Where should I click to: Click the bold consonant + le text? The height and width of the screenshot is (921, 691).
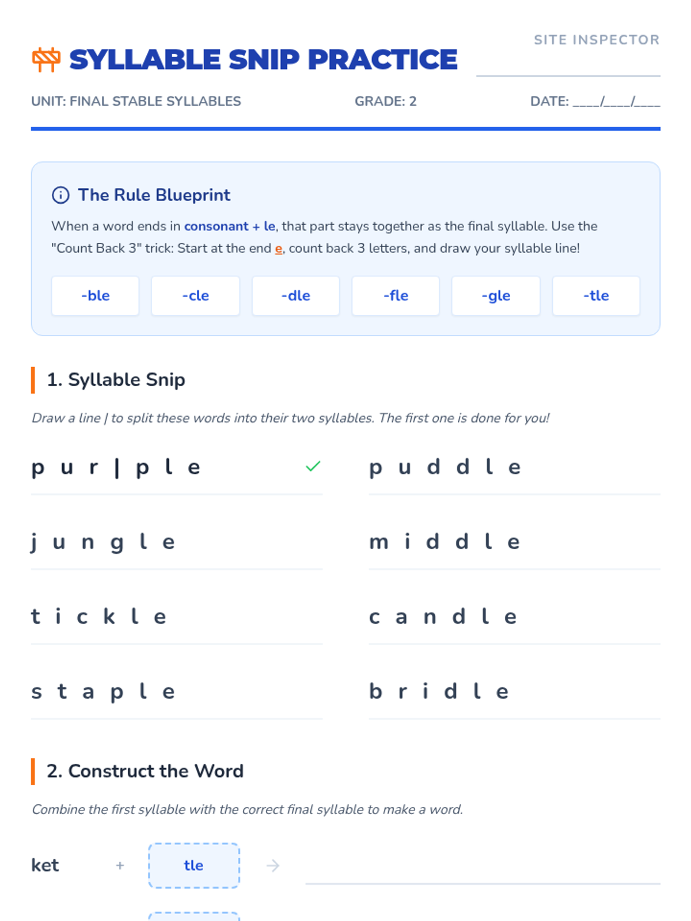[x=229, y=226]
